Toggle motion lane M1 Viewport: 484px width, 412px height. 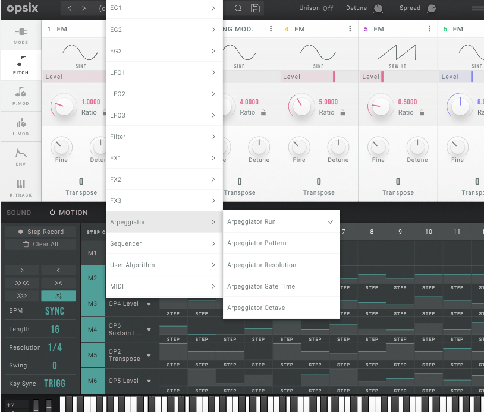(x=93, y=253)
